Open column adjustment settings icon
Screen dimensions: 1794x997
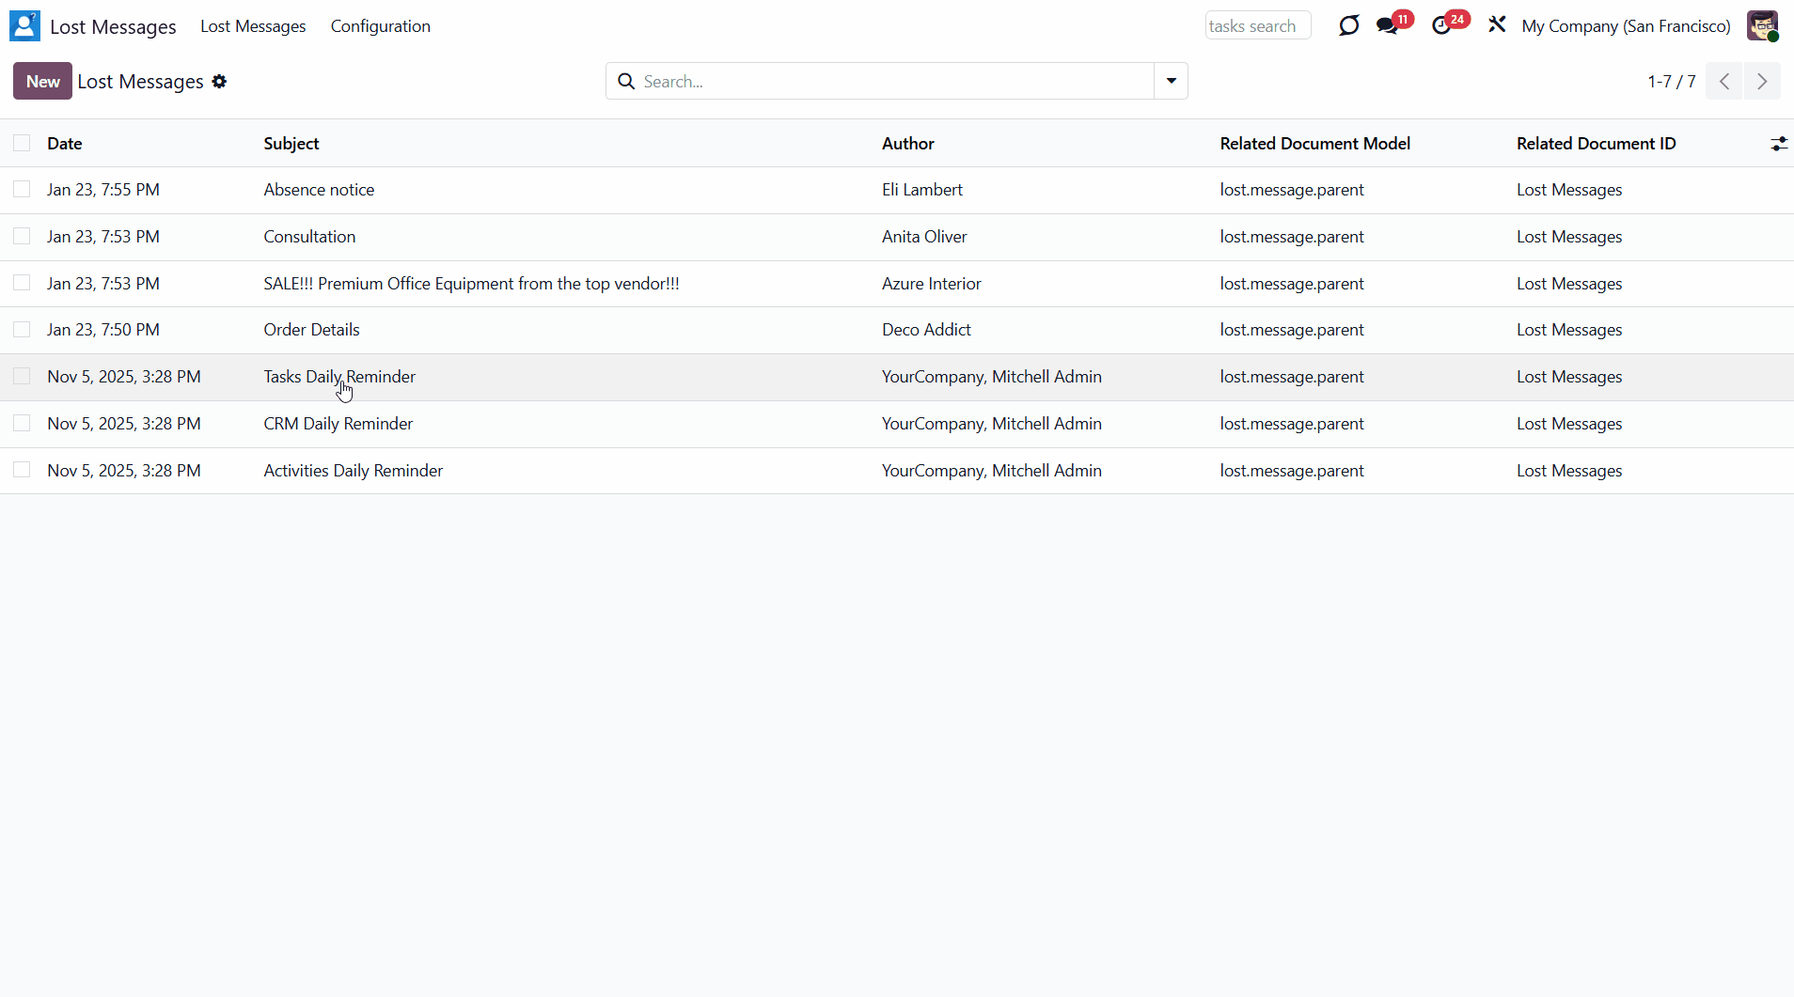tap(1778, 144)
